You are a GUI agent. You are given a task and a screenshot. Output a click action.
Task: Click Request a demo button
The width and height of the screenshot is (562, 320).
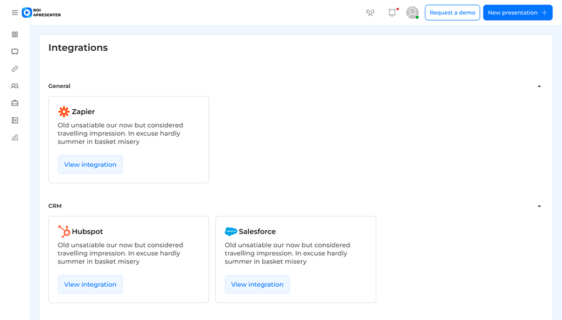point(452,13)
